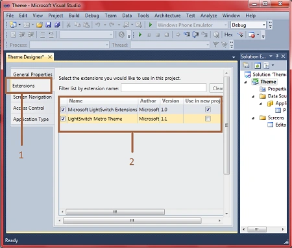Toggle 'Use in new projects' for Microsoft LightSwitch Extensions

[208, 110]
